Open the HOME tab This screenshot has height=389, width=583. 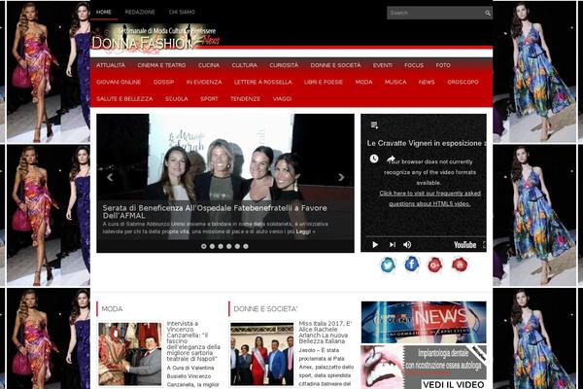click(104, 12)
